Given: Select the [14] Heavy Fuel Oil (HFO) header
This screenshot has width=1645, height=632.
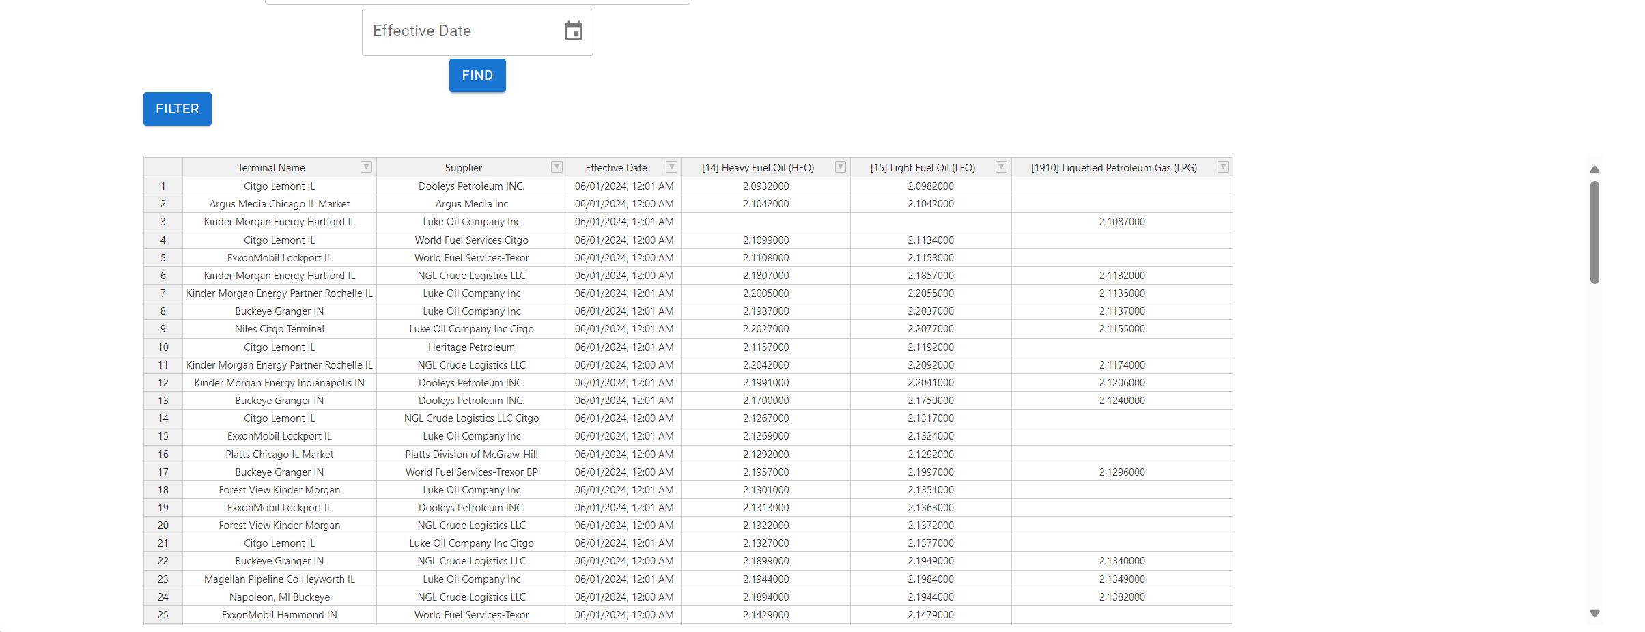Looking at the screenshot, I should 765,168.
